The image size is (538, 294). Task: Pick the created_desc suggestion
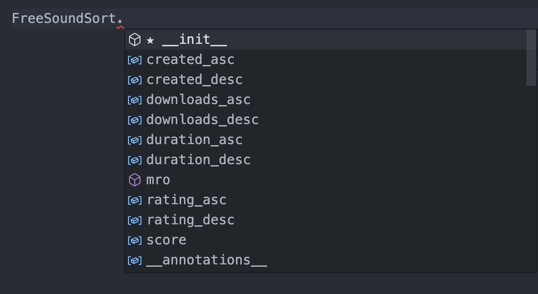pyautogui.click(x=325, y=80)
